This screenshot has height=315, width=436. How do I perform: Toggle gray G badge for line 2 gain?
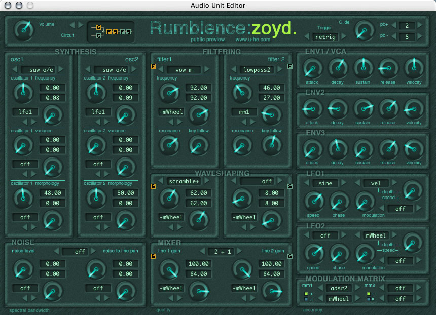290,256
